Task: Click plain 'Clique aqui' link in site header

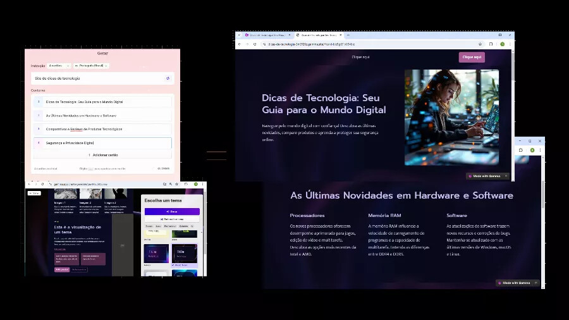Action: click(x=360, y=57)
